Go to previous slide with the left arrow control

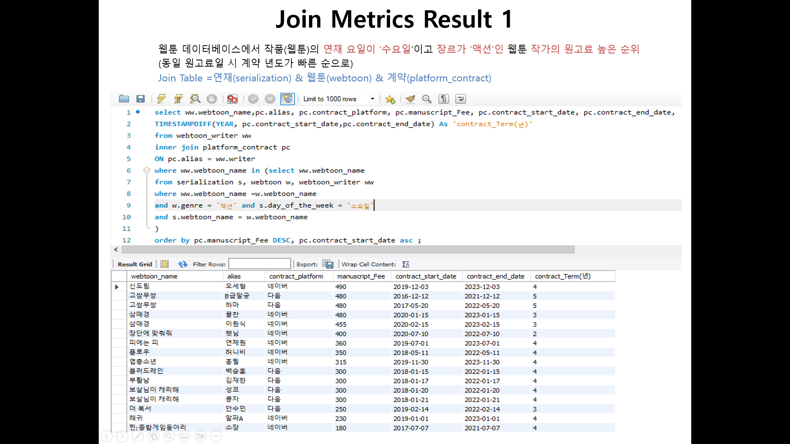(x=107, y=436)
